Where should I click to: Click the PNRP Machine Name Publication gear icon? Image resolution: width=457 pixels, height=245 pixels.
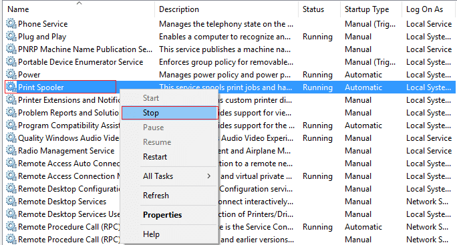tap(11, 49)
